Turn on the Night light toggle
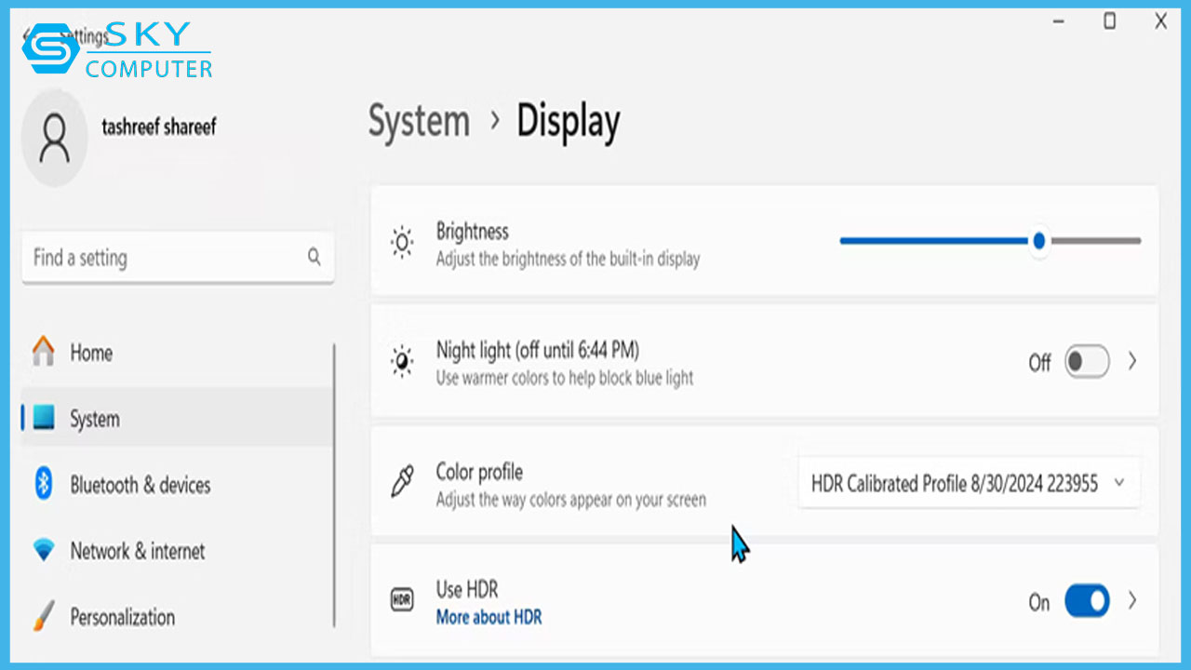Image resolution: width=1191 pixels, height=670 pixels. point(1086,361)
